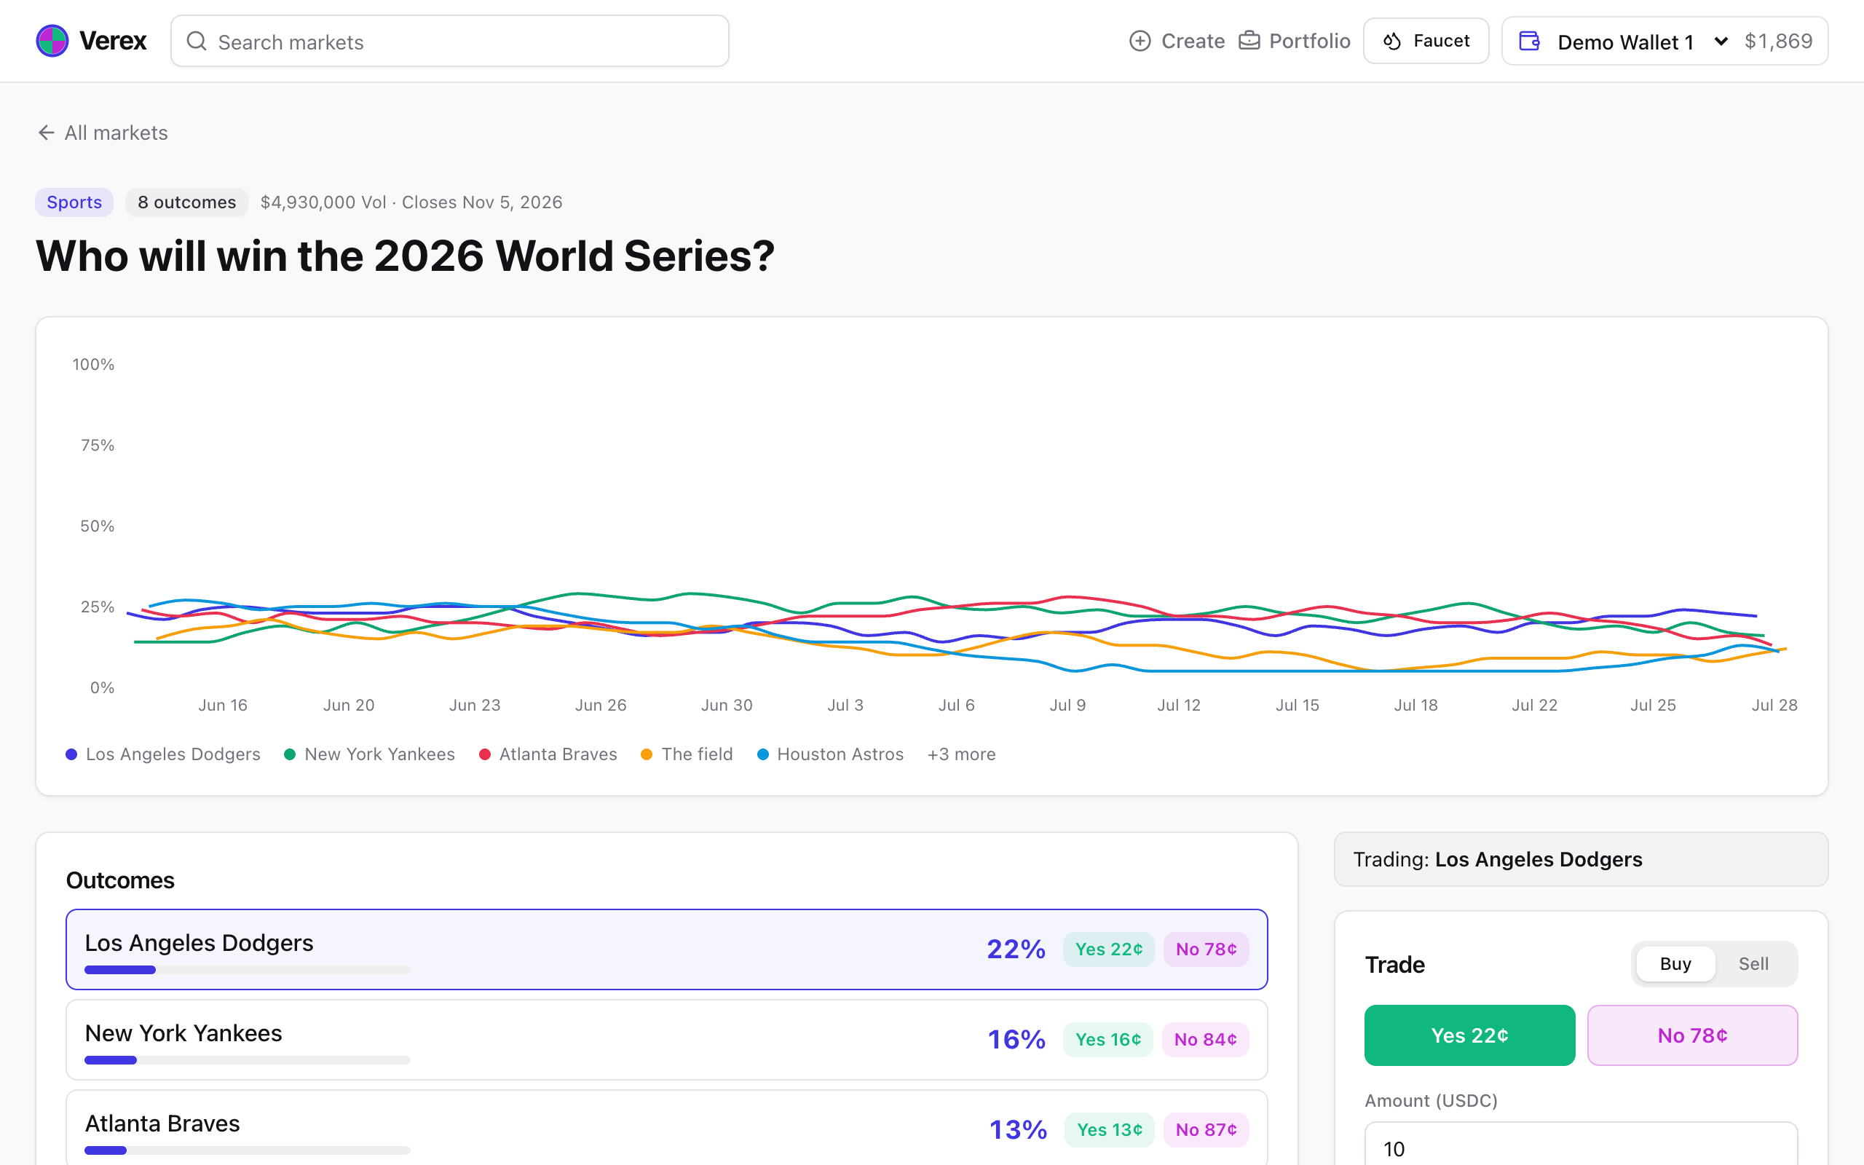Click No 84¢ for New York Yankees
The width and height of the screenshot is (1864, 1165).
pos(1206,1040)
